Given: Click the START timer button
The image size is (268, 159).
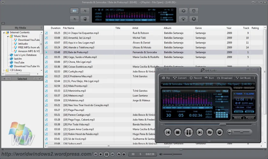Looking at the screenshot, I should 238,112.
